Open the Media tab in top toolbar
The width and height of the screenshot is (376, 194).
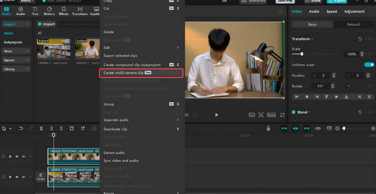pos(6,11)
